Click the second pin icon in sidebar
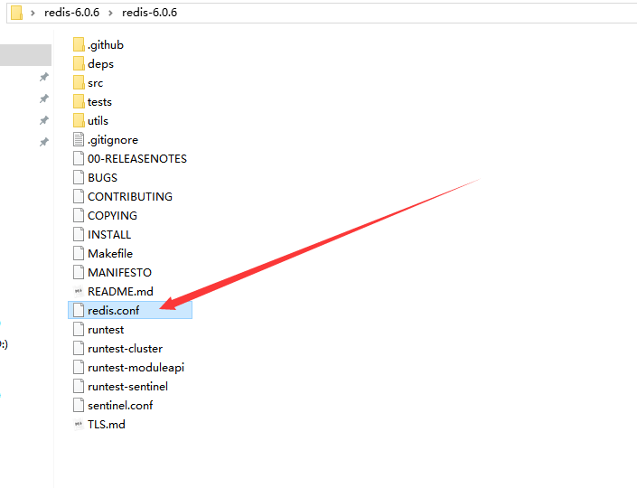This screenshot has height=488, width=637. point(44,99)
